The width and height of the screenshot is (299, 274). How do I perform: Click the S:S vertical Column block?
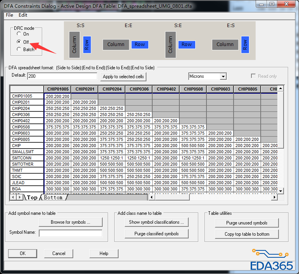[x=74, y=45]
